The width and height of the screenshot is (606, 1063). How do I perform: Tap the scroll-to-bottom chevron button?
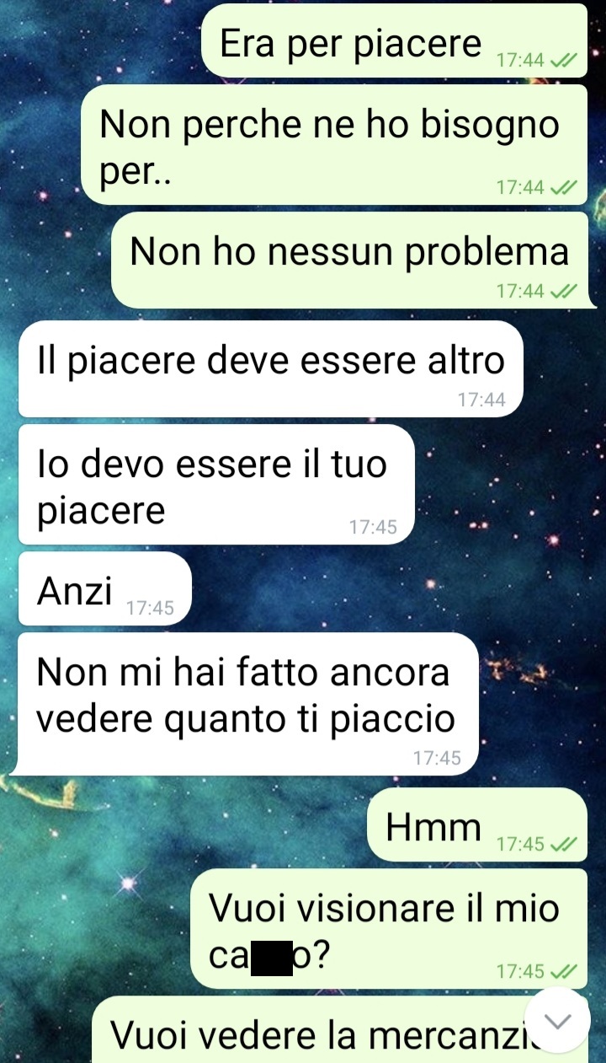click(559, 1020)
